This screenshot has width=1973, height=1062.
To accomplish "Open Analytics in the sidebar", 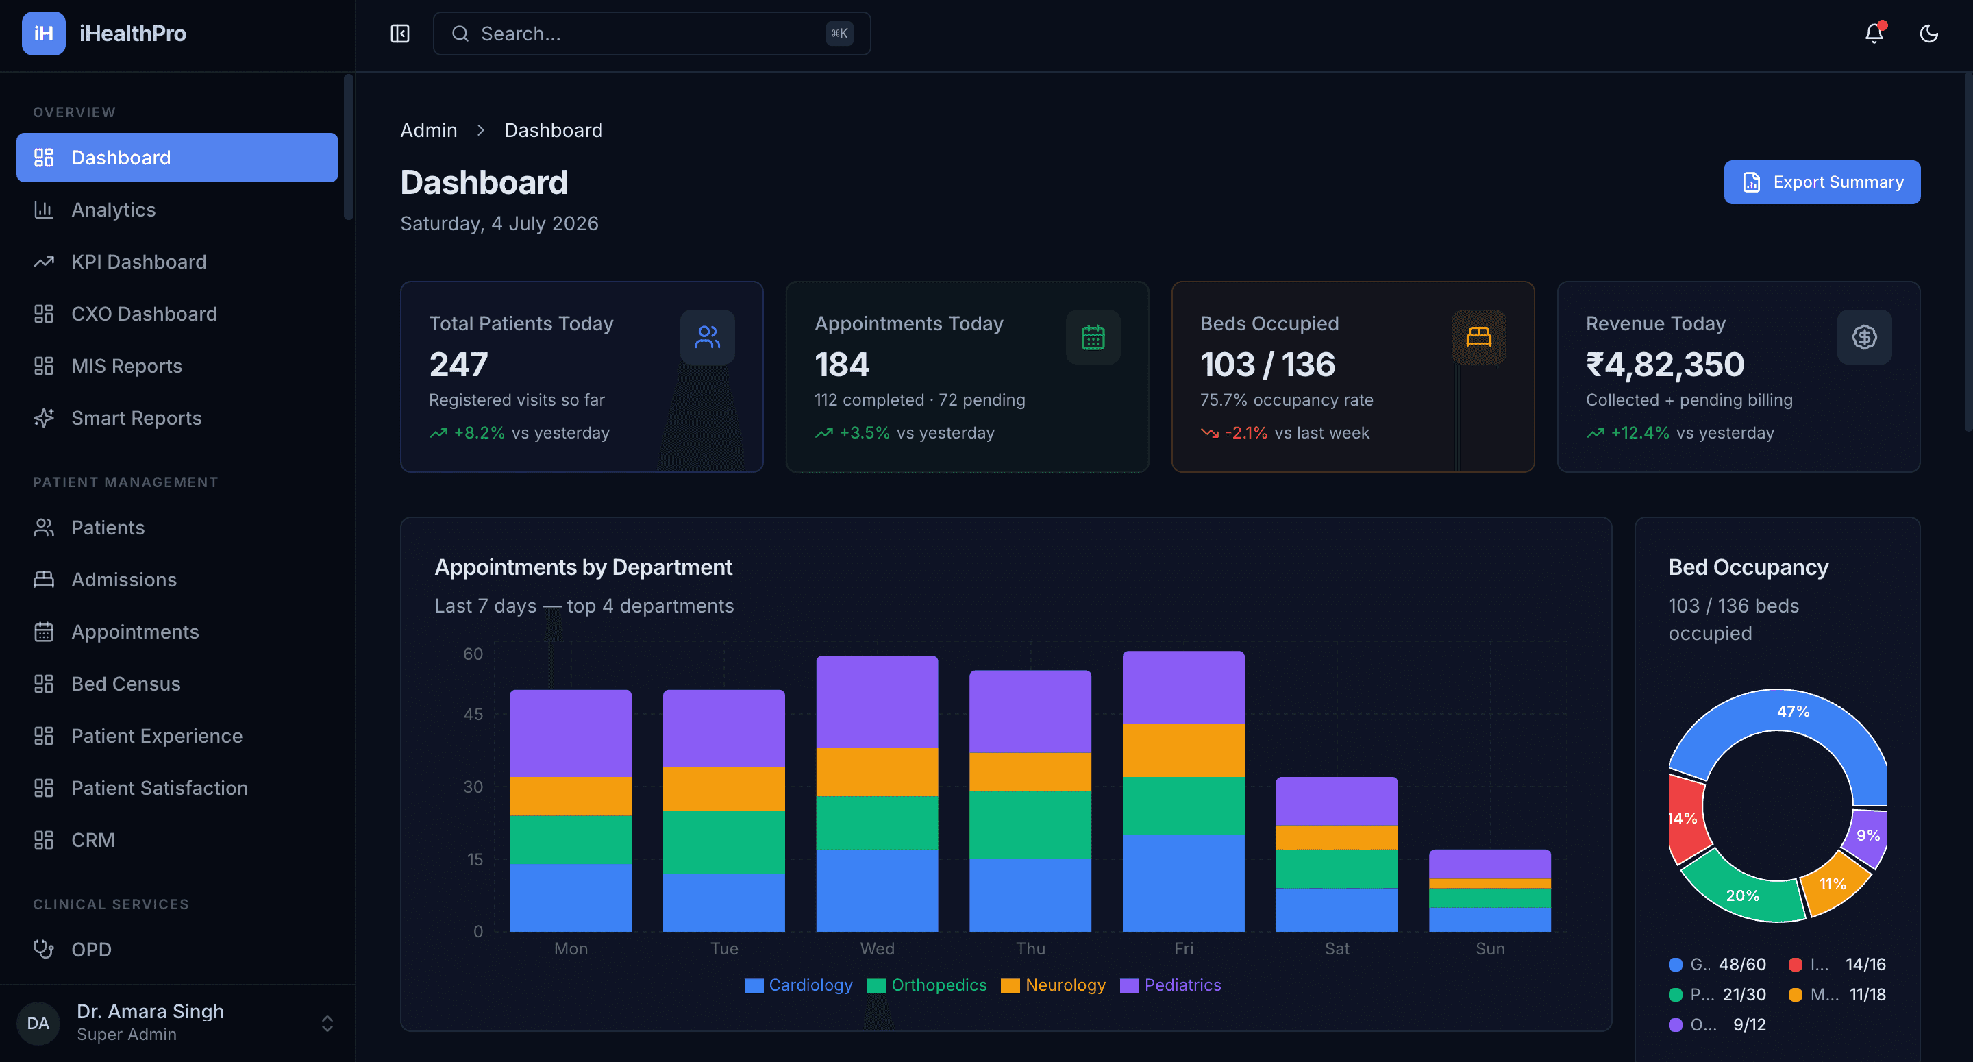I will (177, 210).
